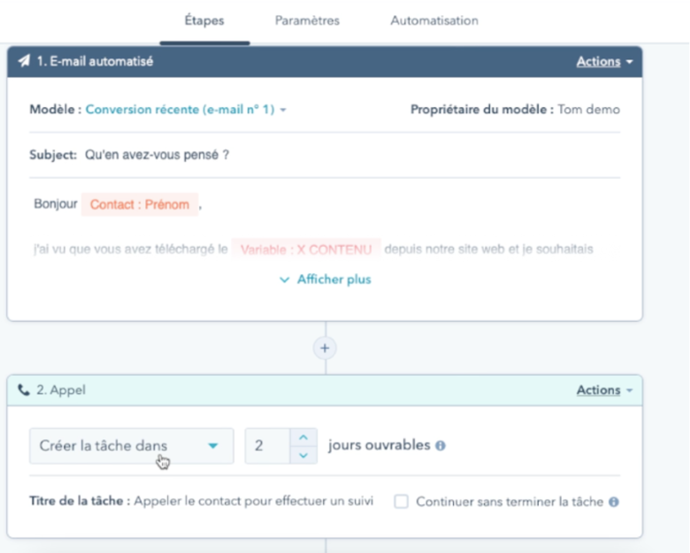Click the Qu'en avez-vous pensé subject line
Viewport: 690px width, 553px height.
pos(157,155)
